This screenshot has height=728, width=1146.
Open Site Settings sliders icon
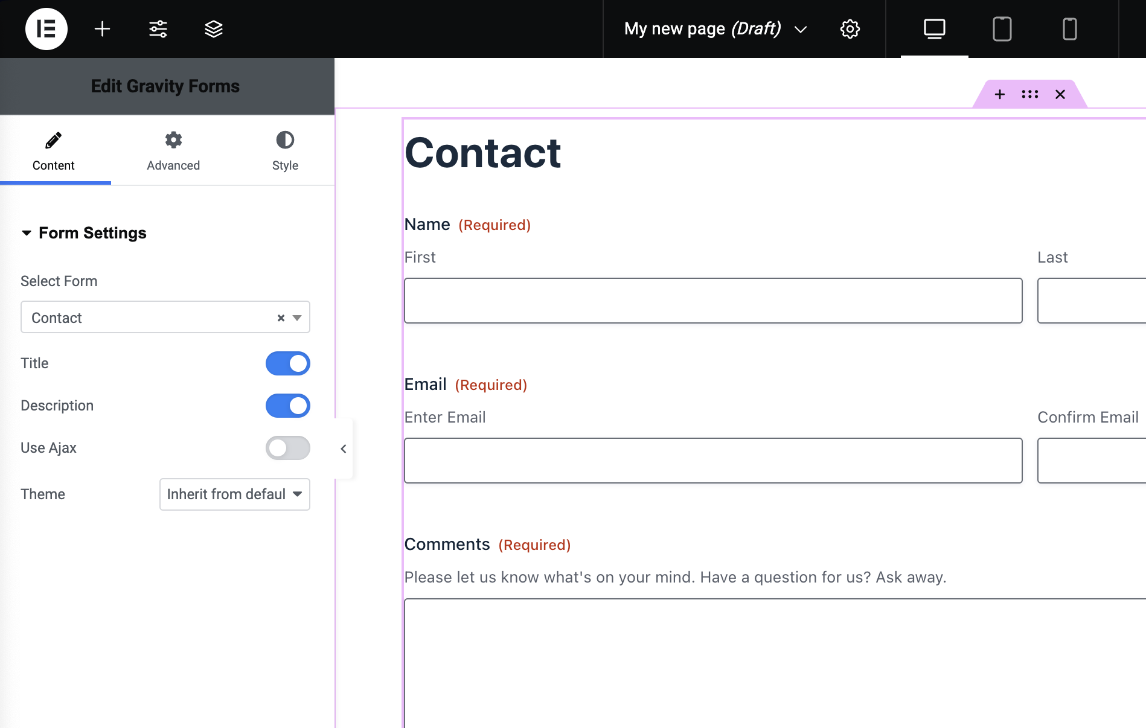coord(158,29)
